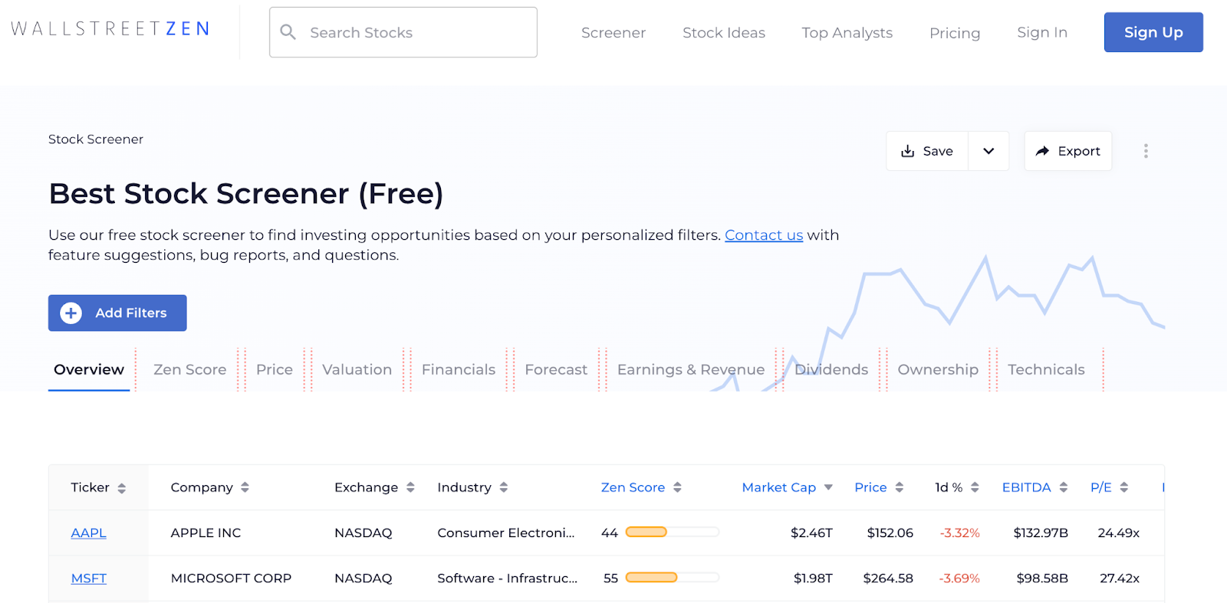Open Pricing in top navigation
Image resolution: width=1227 pixels, height=603 pixels.
[955, 33]
